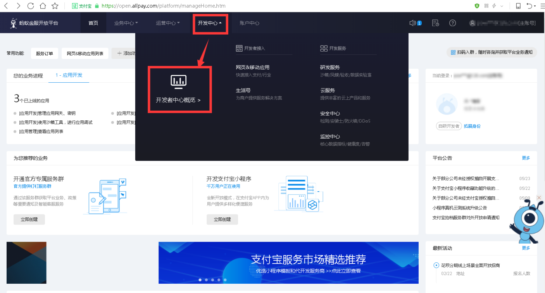Click the 服务订单 shortcut button
This screenshot has height=293, width=545.
click(44, 53)
